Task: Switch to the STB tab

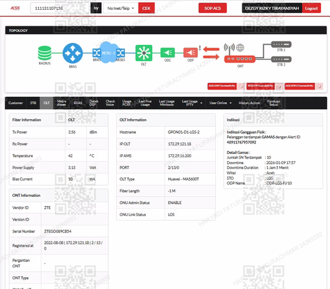Action: click(33, 103)
